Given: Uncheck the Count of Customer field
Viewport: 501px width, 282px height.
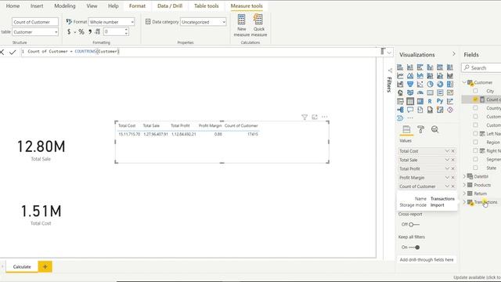Looking at the screenshot, I should 475,99.
